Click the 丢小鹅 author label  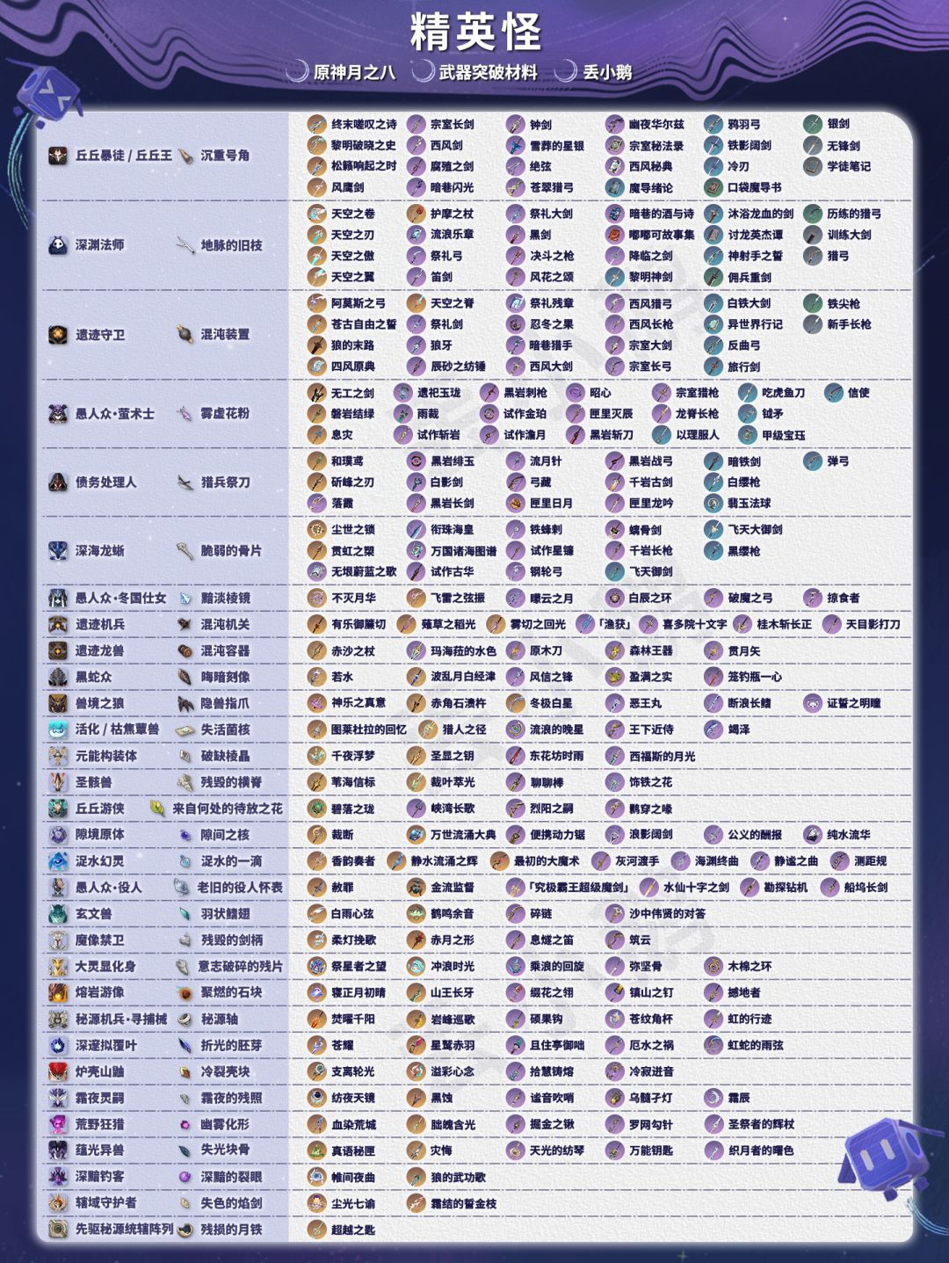click(608, 72)
